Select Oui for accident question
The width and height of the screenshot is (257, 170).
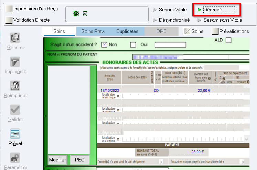133,45
